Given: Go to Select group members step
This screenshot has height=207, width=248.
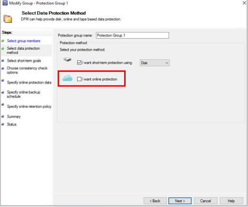Looking at the screenshot, I should pos(24,41).
